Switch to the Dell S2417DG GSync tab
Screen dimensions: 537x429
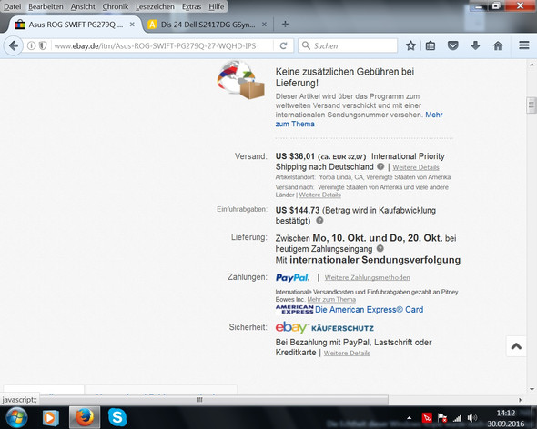point(208,25)
